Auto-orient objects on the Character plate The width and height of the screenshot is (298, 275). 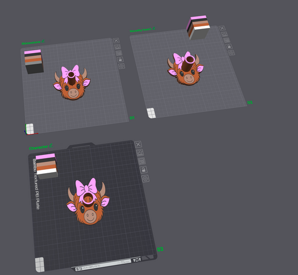(x=140, y=153)
